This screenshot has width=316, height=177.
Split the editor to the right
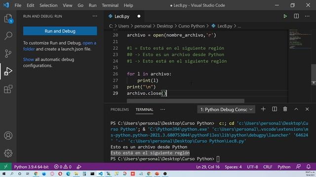pyautogui.click(x=296, y=16)
